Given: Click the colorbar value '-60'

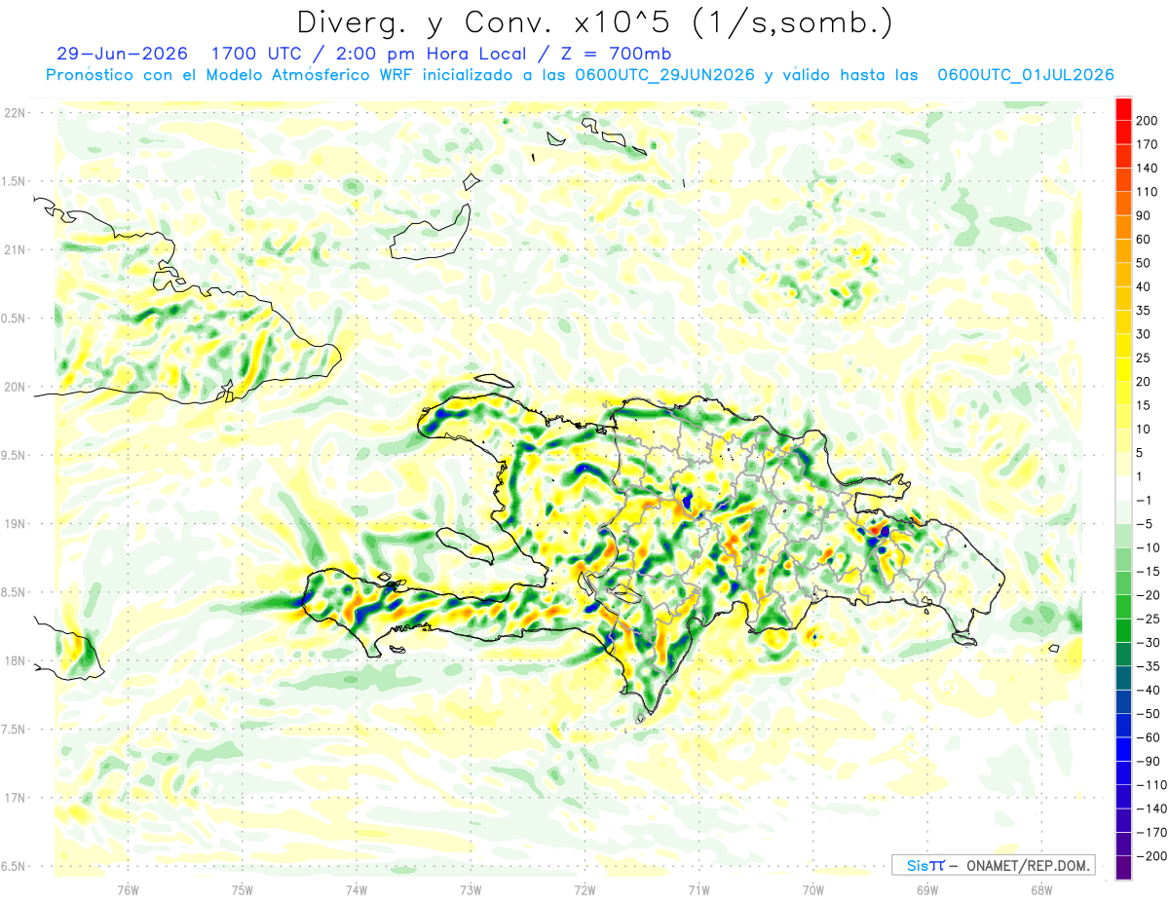Looking at the screenshot, I should 1150,738.
